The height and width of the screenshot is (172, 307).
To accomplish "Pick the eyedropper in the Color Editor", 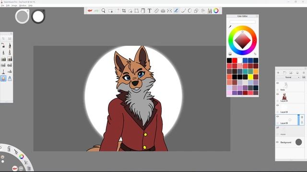I will pyautogui.click(x=230, y=27).
